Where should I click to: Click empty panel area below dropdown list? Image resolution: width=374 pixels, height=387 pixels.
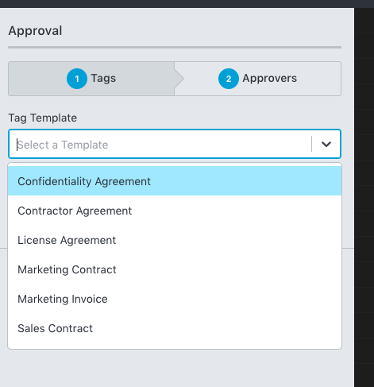tap(175, 368)
